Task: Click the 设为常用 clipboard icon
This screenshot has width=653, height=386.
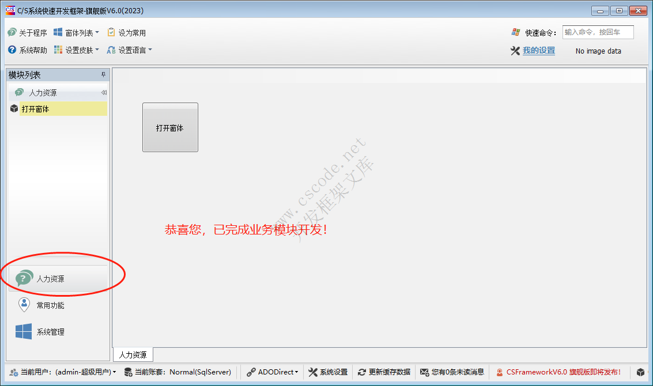Action: pyautogui.click(x=111, y=32)
